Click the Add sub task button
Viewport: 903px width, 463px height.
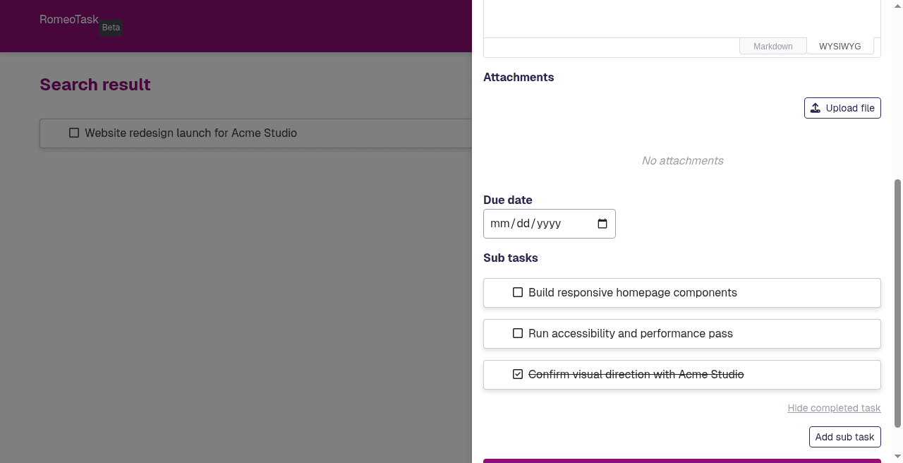click(x=844, y=437)
